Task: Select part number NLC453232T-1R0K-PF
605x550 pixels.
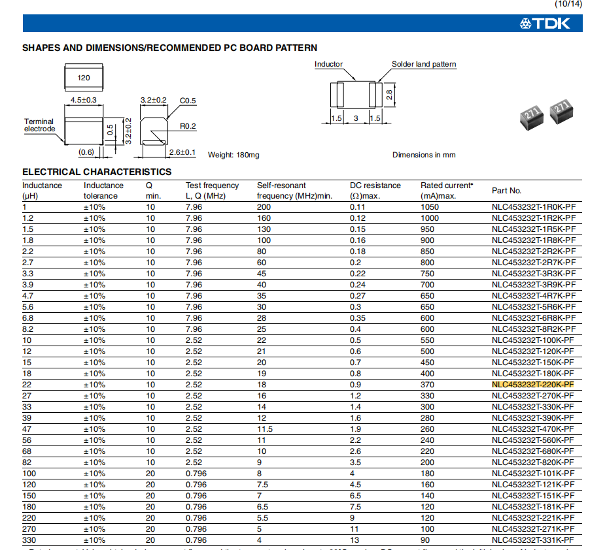Action: click(534, 207)
